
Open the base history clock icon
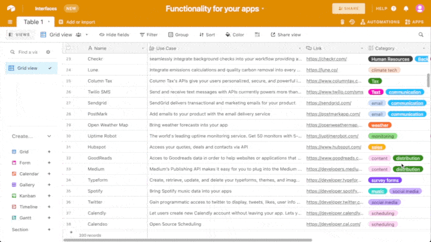[352, 22]
